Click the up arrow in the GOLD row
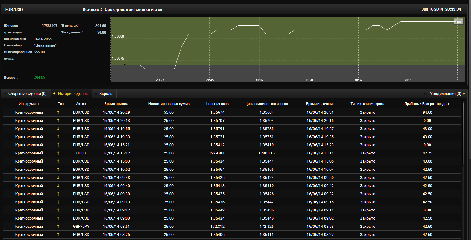 click(58, 153)
